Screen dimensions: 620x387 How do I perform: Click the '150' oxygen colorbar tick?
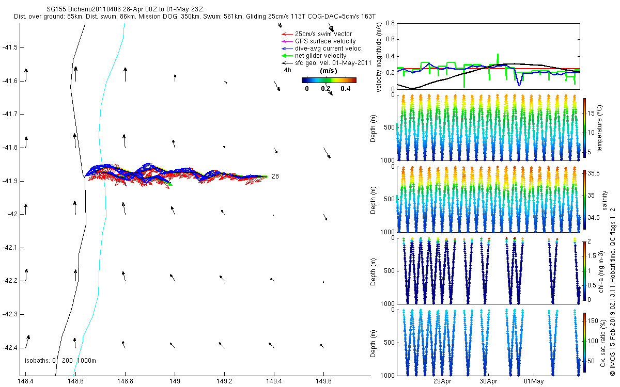593,321
